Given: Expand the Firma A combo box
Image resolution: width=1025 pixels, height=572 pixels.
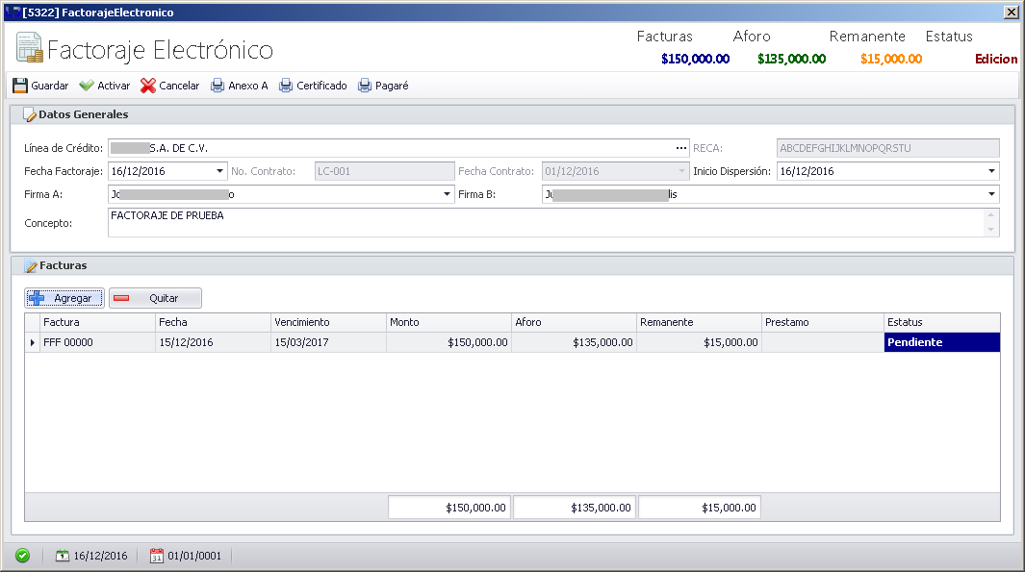Looking at the screenshot, I should click(x=447, y=194).
